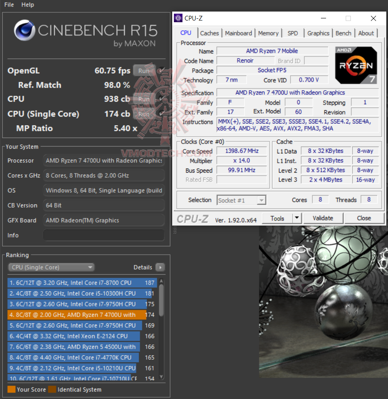Select ranking row AMD Ryzen 5 4500U

pyautogui.click(x=82, y=347)
